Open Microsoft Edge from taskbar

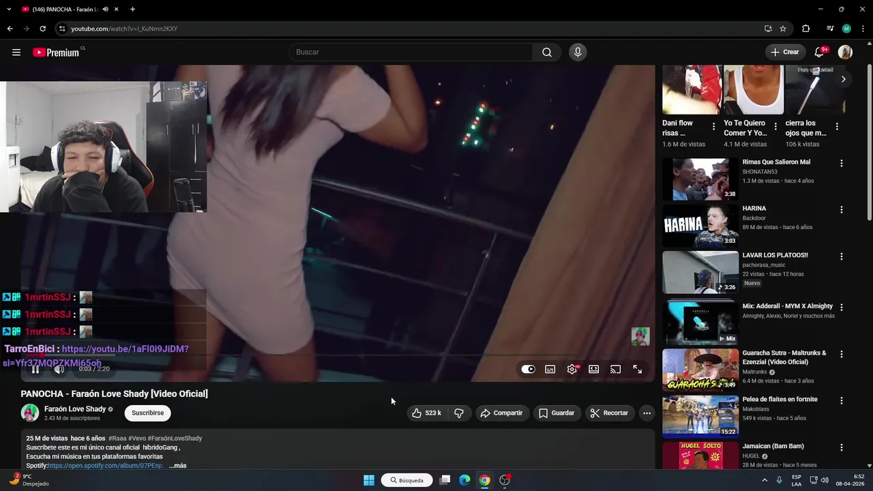click(464, 480)
